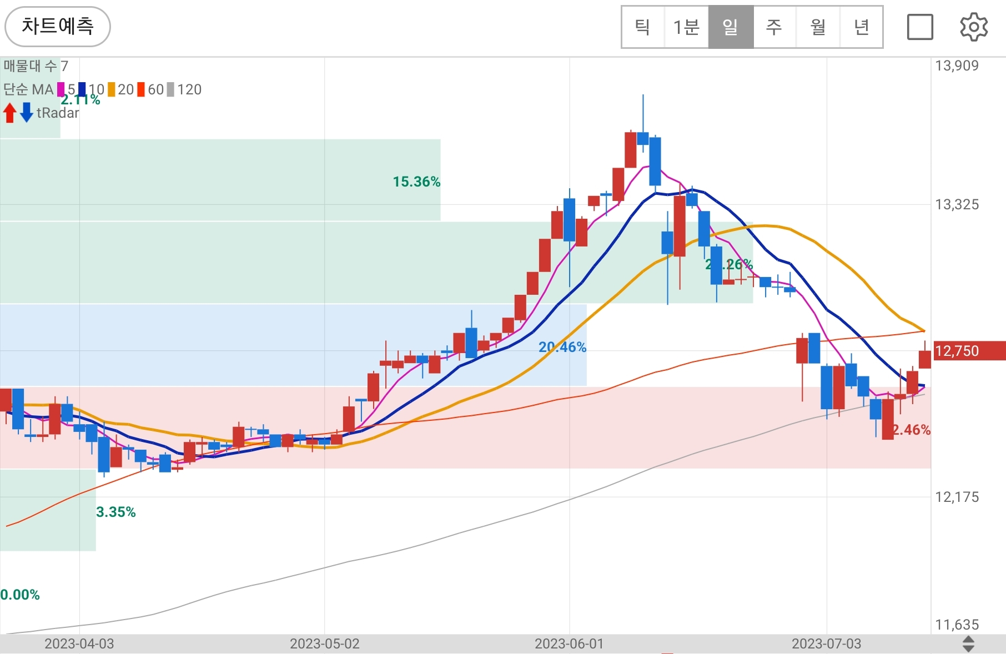Click the 13,909 price axis label
The image size is (1006, 654).
(x=957, y=66)
